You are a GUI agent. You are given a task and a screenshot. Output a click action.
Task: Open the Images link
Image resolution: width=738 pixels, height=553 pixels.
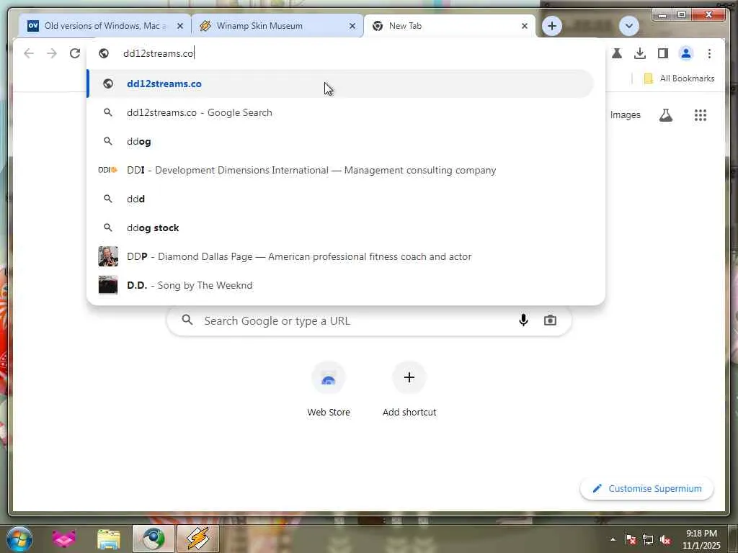[x=625, y=115]
